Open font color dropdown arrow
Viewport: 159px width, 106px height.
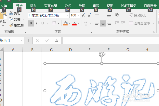(79, 23)
